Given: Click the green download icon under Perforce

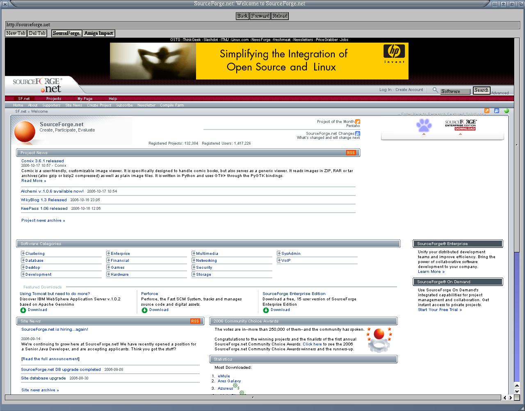Looking at the screenshot, I should [x=144, y=310].
